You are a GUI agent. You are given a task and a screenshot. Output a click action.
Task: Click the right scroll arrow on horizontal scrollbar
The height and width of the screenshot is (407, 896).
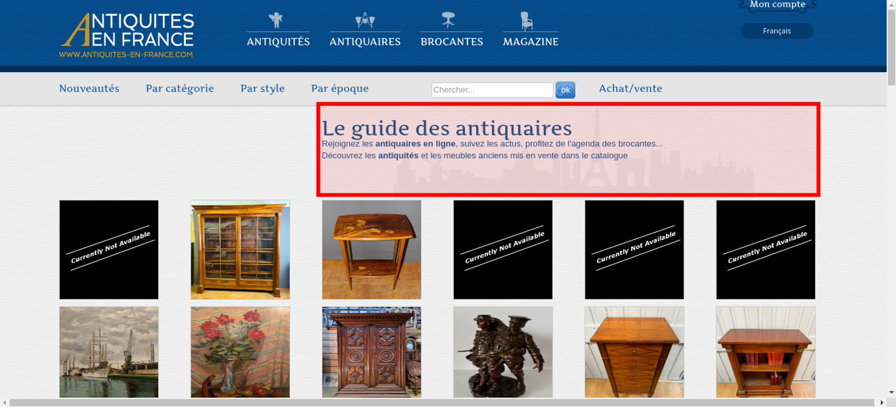tap(882, 403)
